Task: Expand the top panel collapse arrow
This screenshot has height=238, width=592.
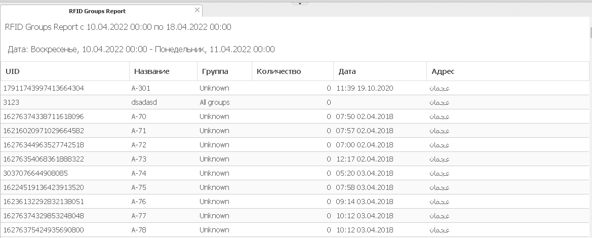Action: click(300, 3)
